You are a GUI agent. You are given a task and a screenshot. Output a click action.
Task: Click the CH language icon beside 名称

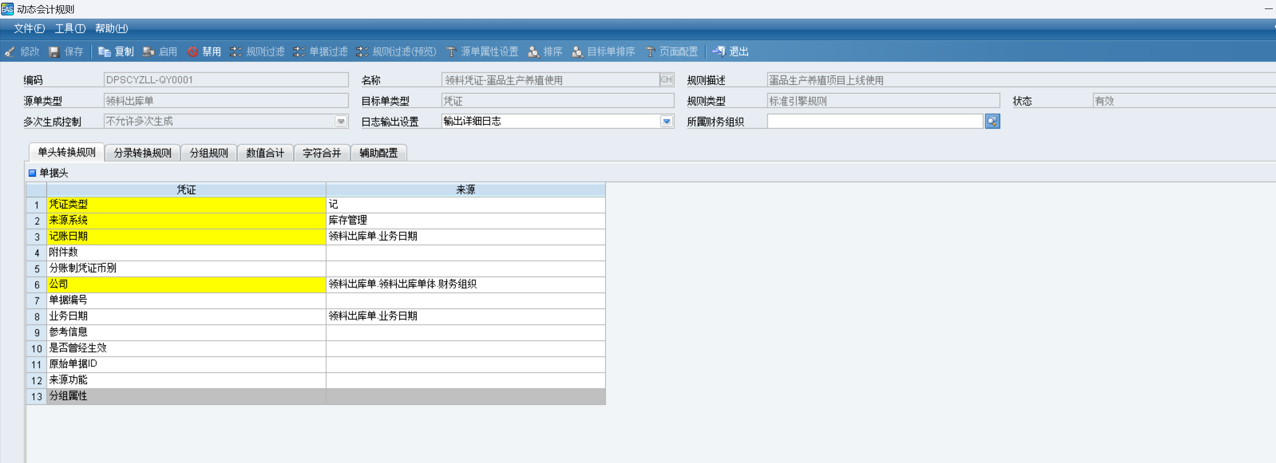click(666, 80)
